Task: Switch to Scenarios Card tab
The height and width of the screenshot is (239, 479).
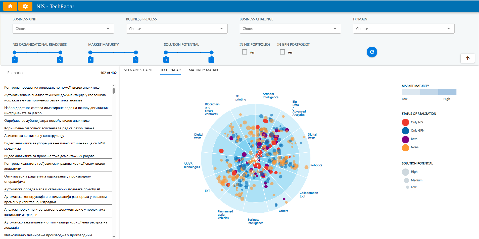Action: 138,70
